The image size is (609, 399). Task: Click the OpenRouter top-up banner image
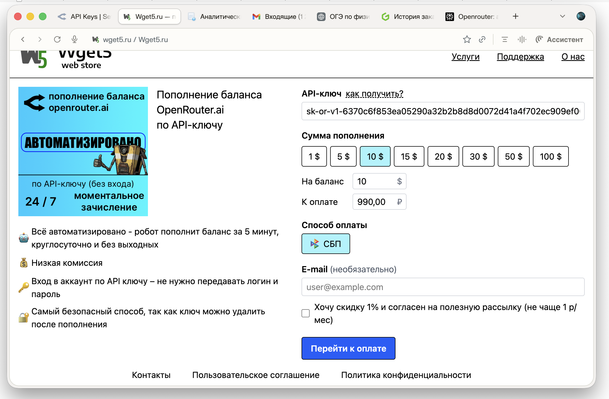[x=83, y=152]
